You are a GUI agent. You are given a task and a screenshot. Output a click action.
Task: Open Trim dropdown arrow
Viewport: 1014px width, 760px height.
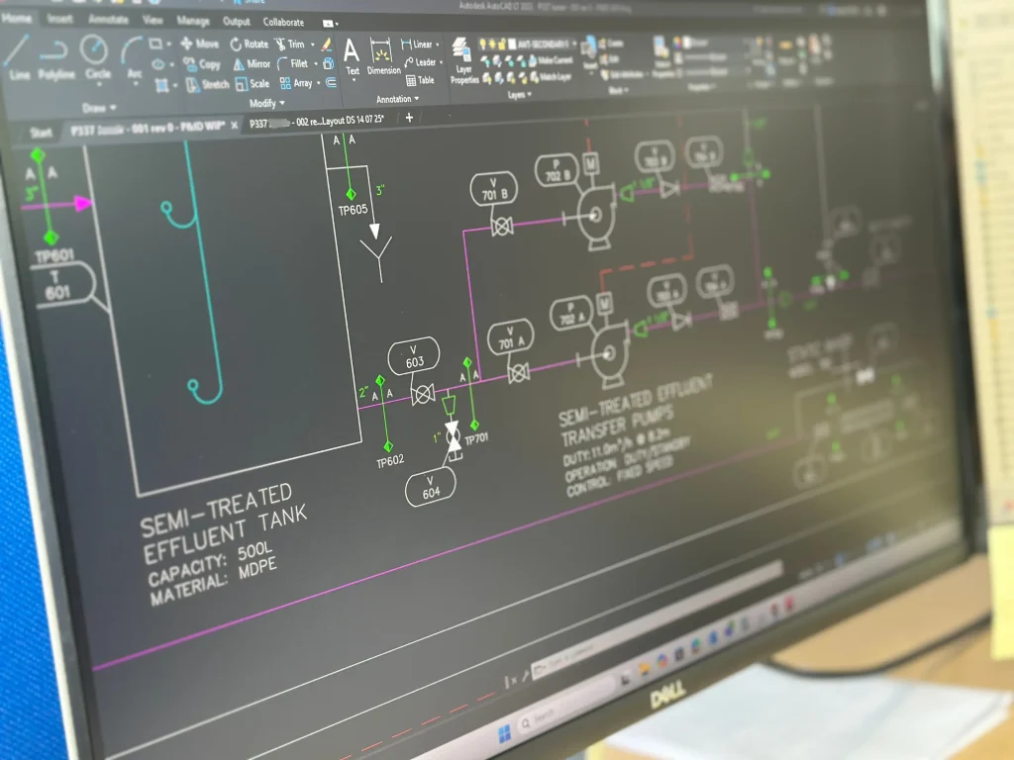tap(312, 44)
